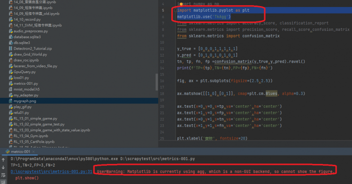
Task: Toggle soft-wrap icon in Run panel
Action: pyautogui.click(x=3, y=175)
